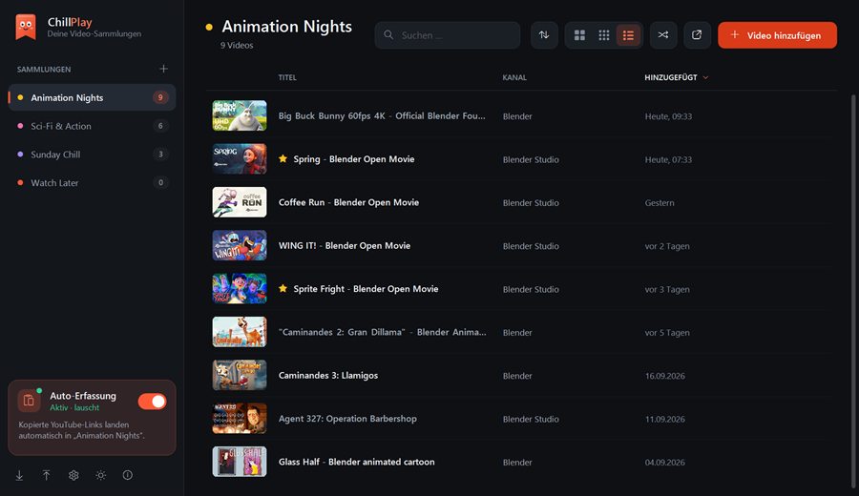859x496 pixels.
Task: Click the ChillPlay logo icon
Action: coord(25,27)
